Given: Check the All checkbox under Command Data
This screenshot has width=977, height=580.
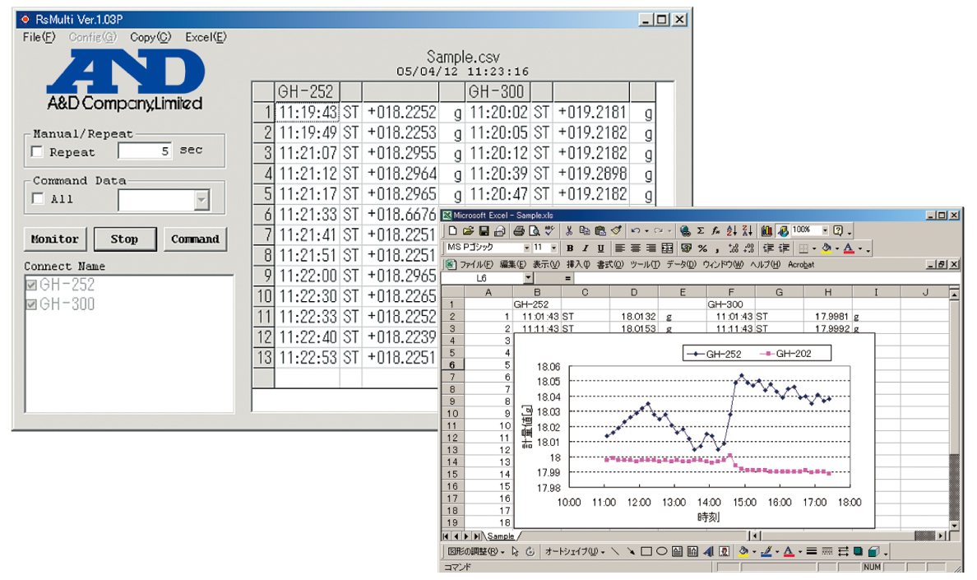Looking at the screenshot, I should pyautogui.click(x=37, y=199).
